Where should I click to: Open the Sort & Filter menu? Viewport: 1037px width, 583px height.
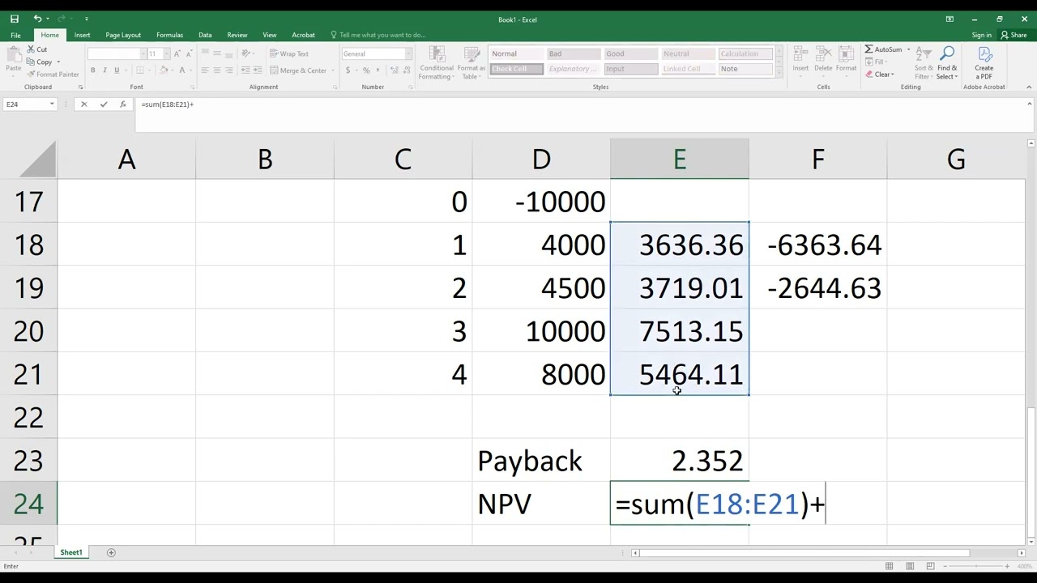[924, 62]
